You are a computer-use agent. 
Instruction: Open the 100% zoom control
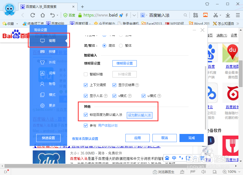tap(231, 172)
